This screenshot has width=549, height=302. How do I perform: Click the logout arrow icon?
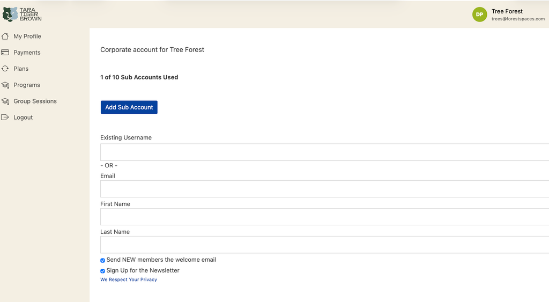point(5,117)
